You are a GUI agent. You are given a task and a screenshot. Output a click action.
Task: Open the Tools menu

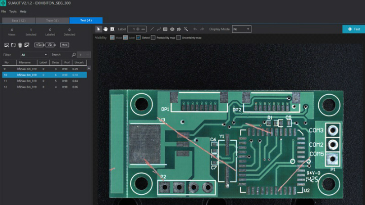(13, 11)
